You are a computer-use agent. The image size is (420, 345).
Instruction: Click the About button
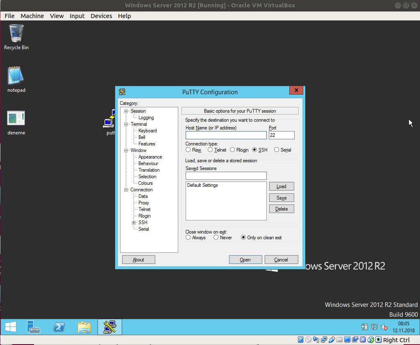[x=138, y=259]
